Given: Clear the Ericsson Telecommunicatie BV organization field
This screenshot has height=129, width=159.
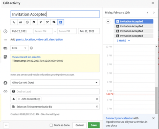Looking at the screenshot, I should (97, 106).
